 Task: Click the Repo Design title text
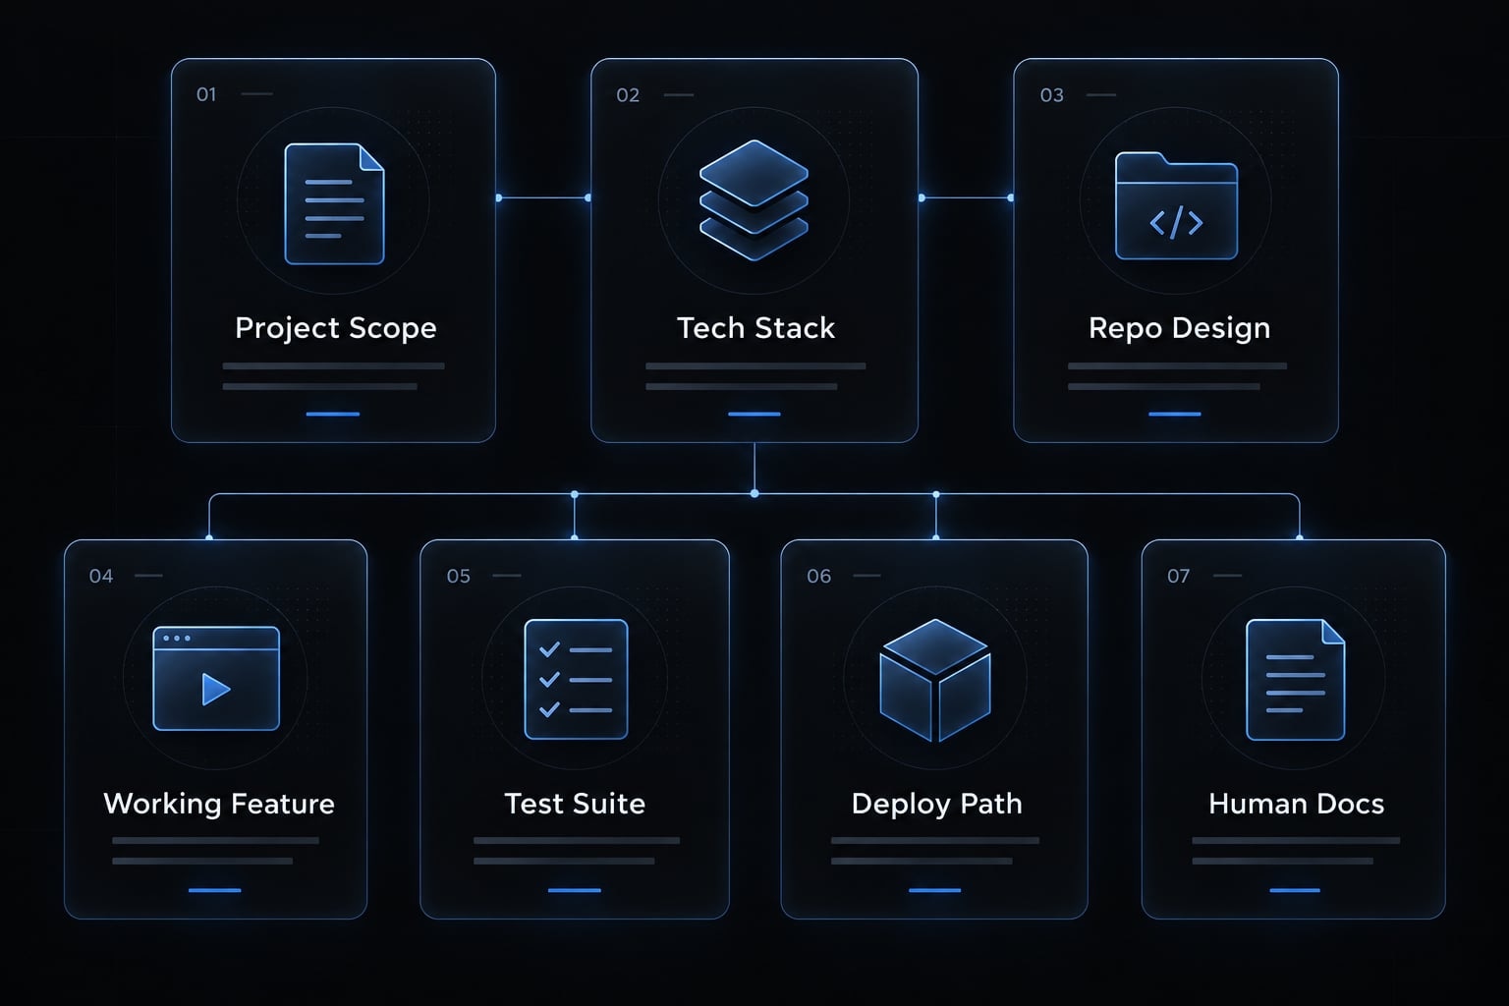pyautogui.click(x=1179, y=328)
